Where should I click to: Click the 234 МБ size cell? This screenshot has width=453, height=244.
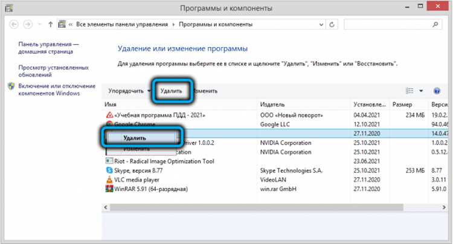[415, 115]
